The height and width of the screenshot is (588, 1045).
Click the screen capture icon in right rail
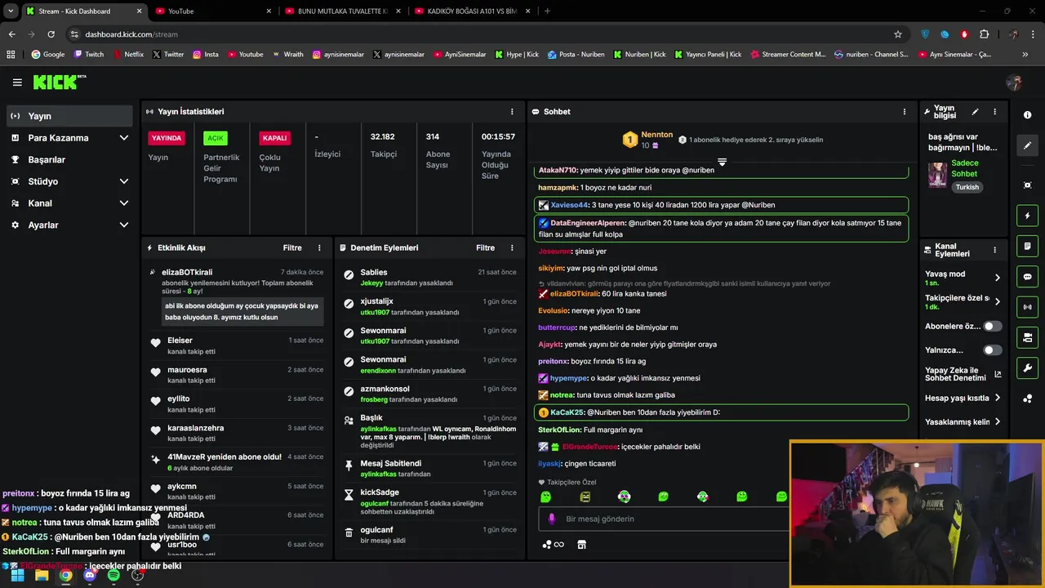[x=1028, y=185]
